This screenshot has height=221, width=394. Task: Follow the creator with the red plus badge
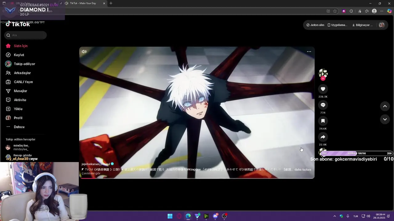tap(323, 79)
